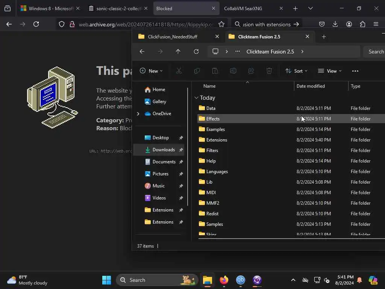Click the Cut scissors toolbar icon
The image size is (385, 289).
(179, 71)
